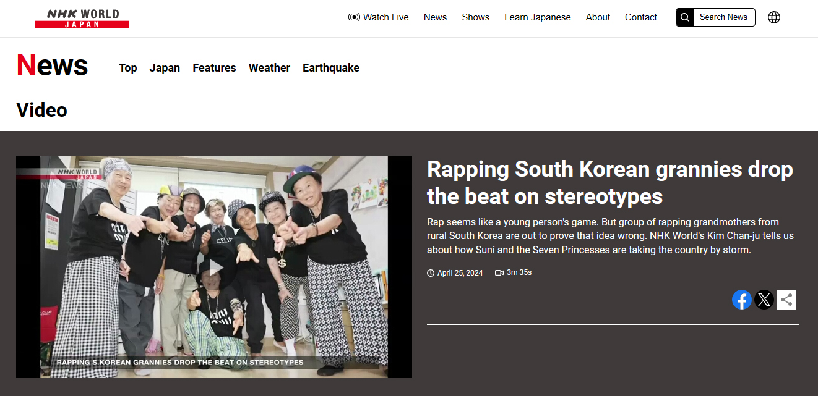Open the Watch Live broadcast link
The width and height of the screenshot is (818, 396).
click(x=378, y=17)
